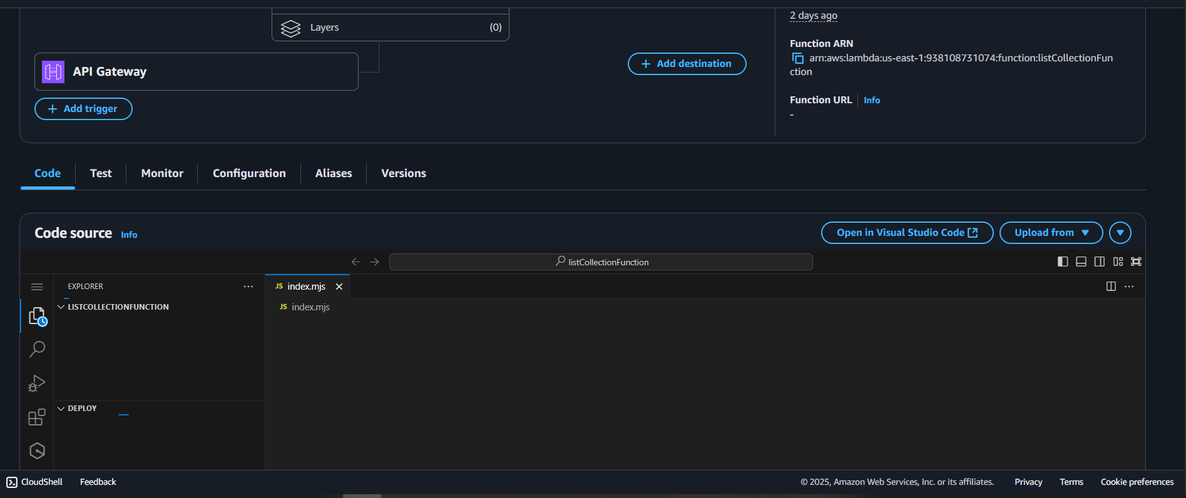The height and width of the screenshot is (498, 1186).
Task: Open the Search view in the activity bar
Action: (x=37, y=349)
